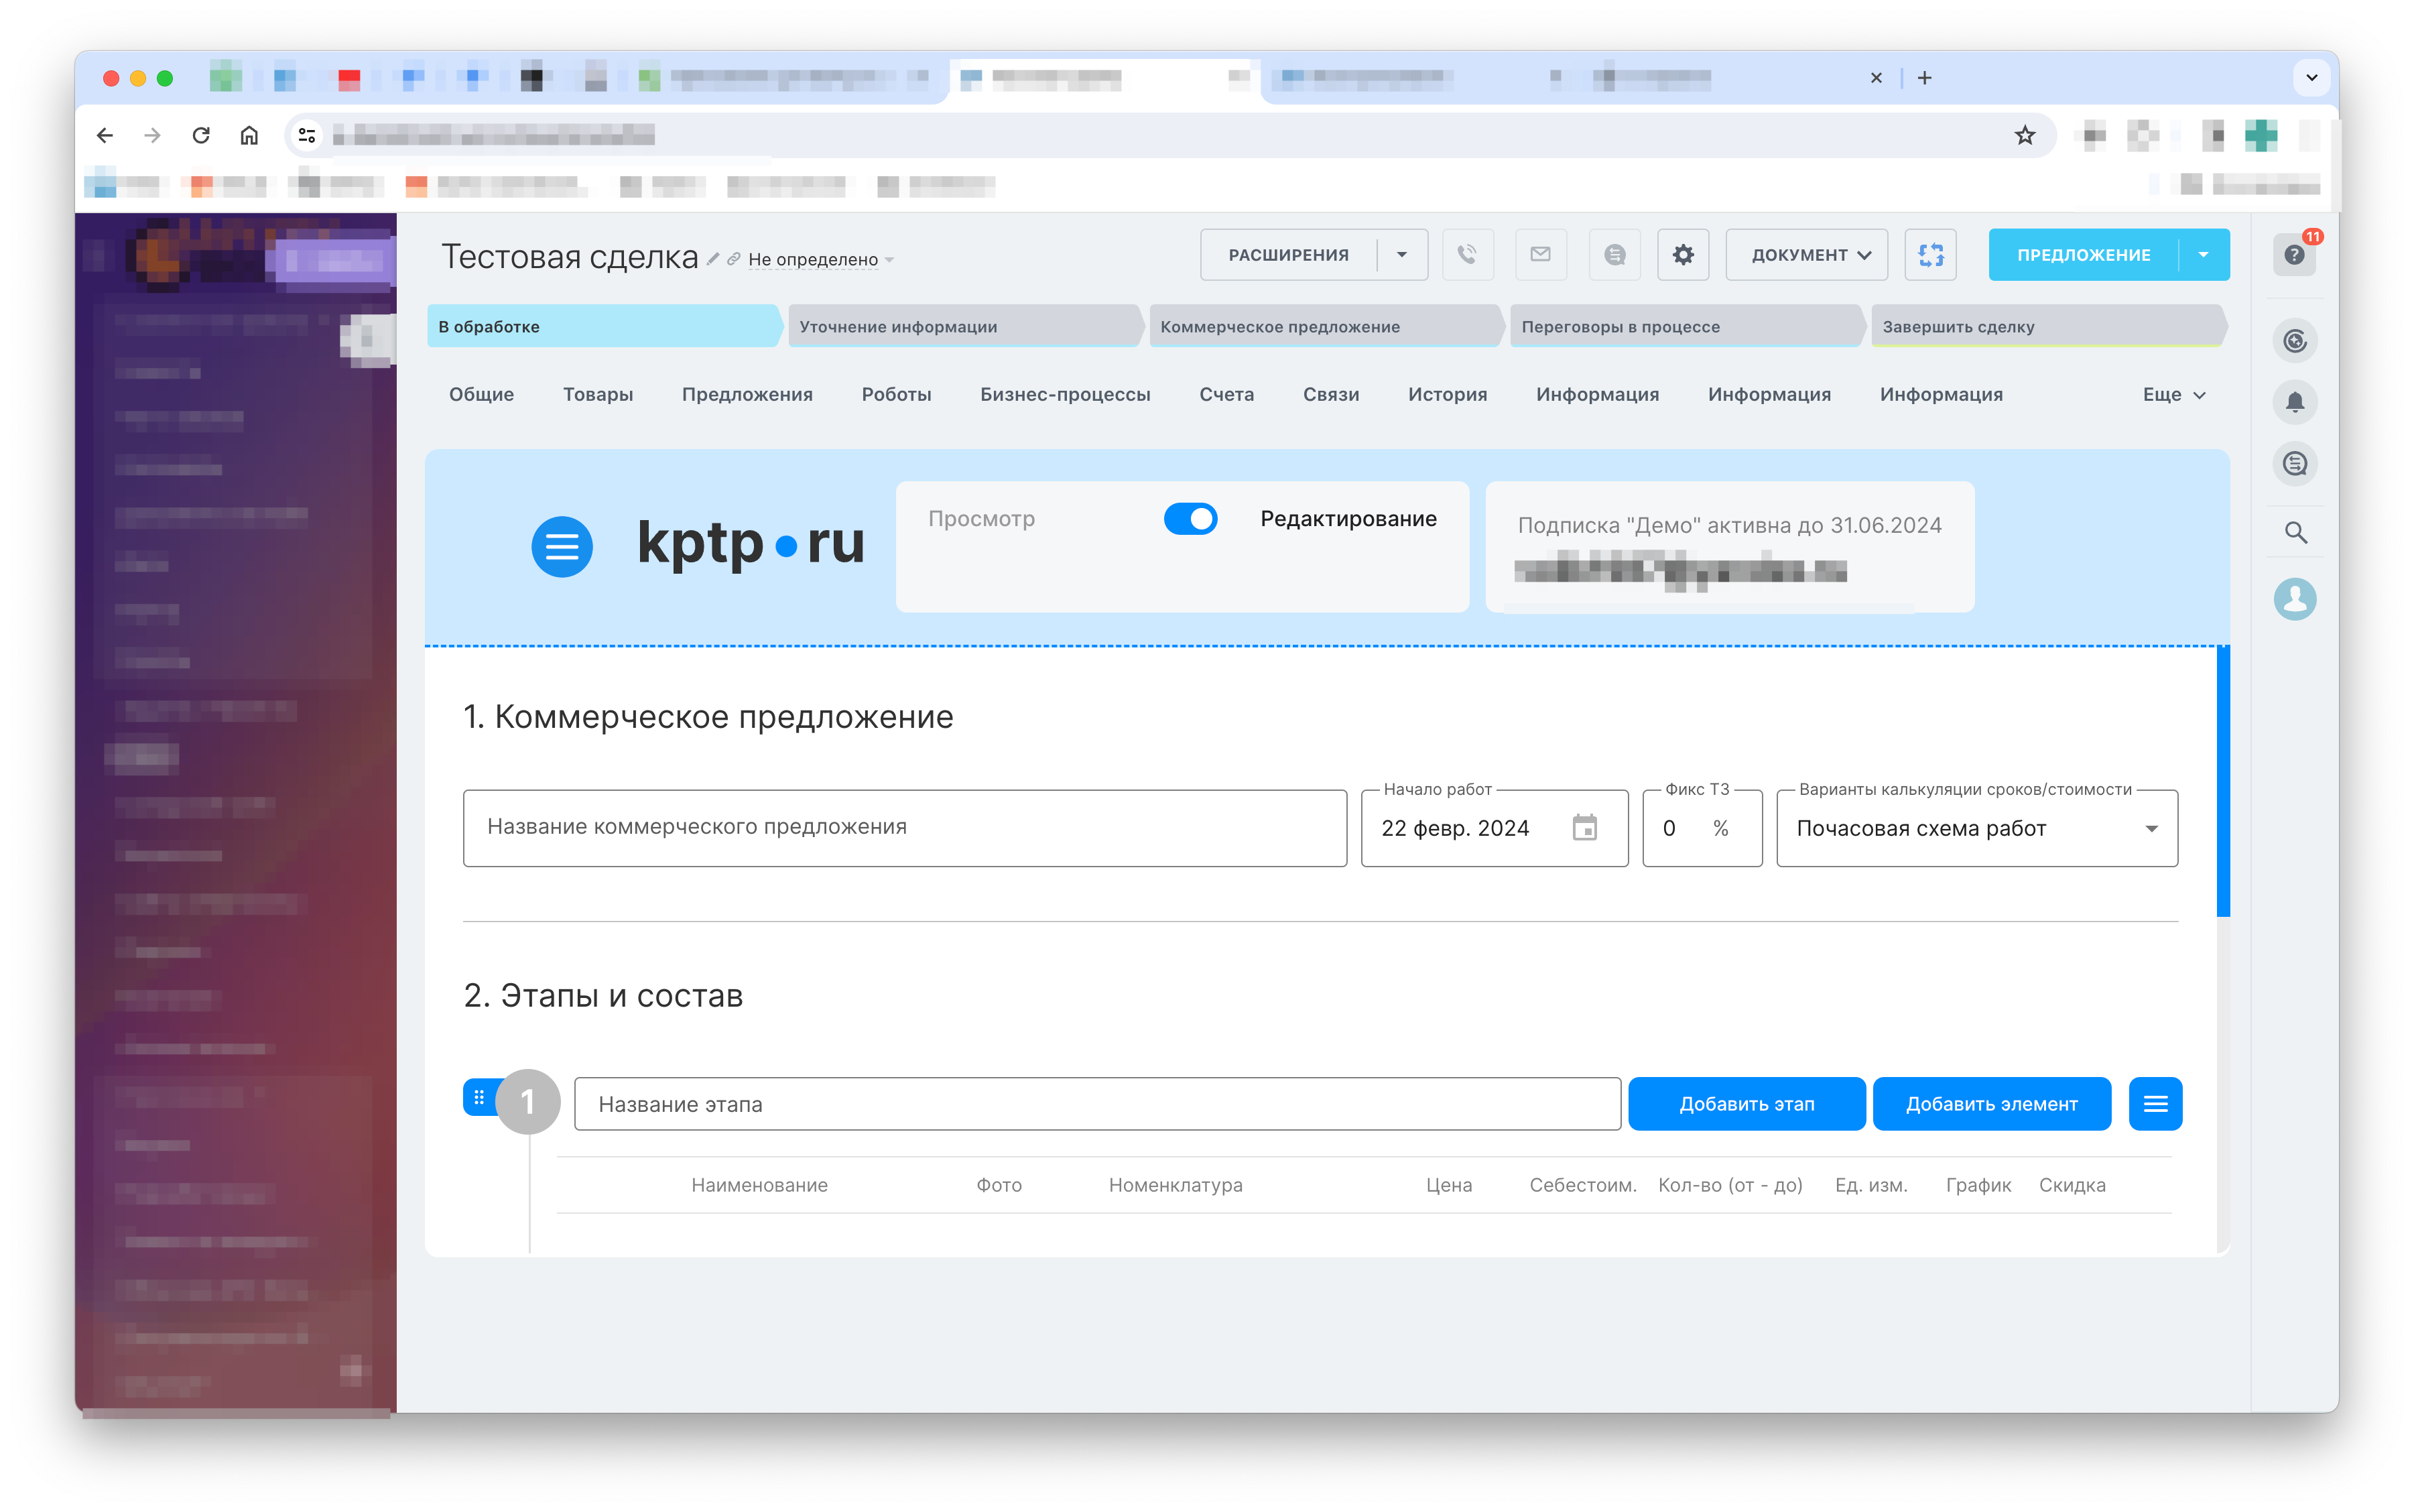Click the email envelope icon
Screen dimensions: 2414x1512
(x=1540, y=254)
